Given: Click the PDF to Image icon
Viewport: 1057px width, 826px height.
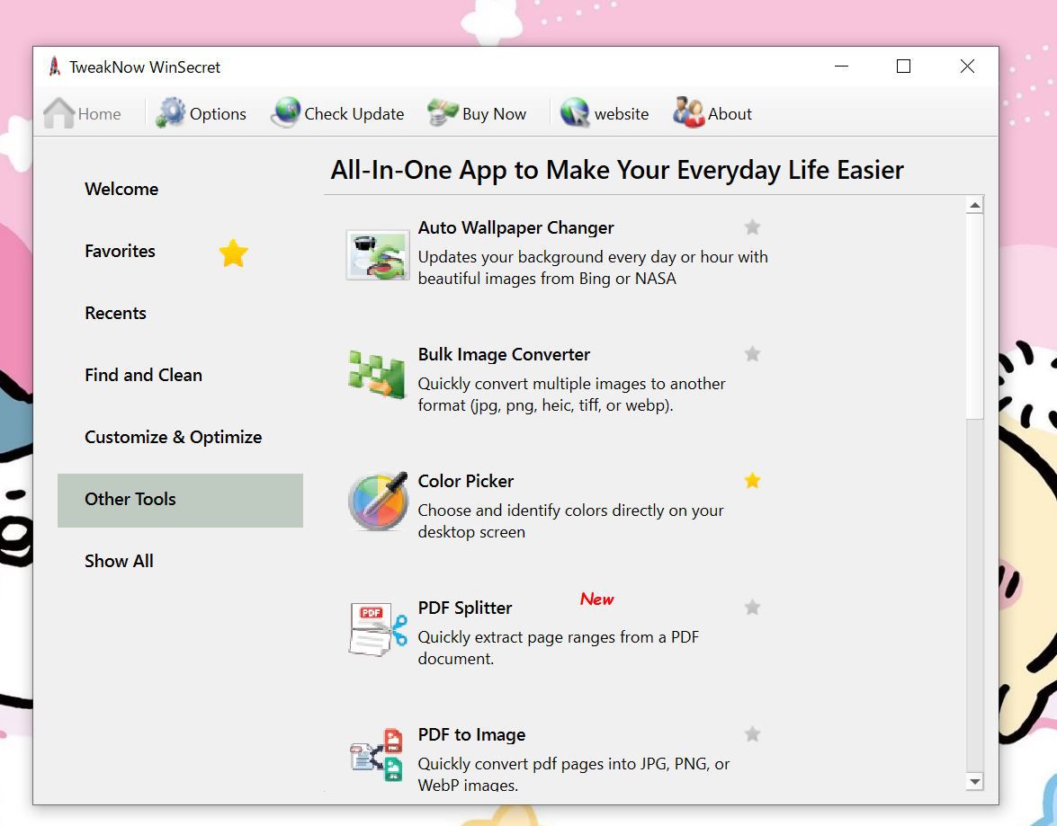Looking at the screenshot, I should click(377, 755).
